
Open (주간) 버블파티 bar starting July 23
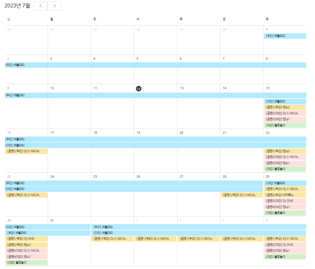134,183
